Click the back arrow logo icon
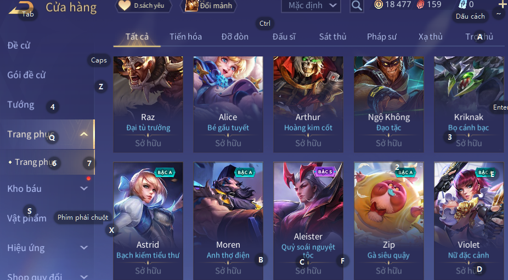 [20, 8]
